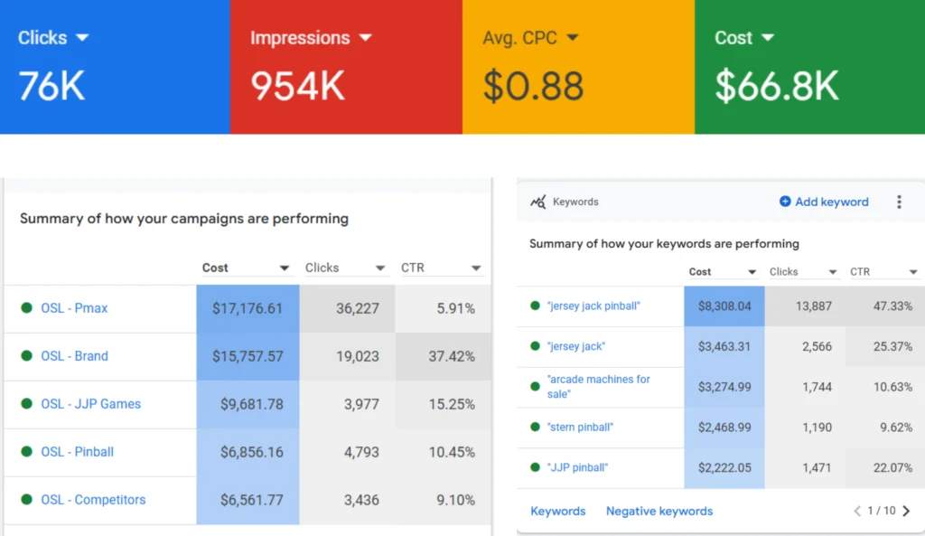Click the Keywords panel magnifier icon
The height and width of the screenshot is (536, 925).
[x=538, y=202]
